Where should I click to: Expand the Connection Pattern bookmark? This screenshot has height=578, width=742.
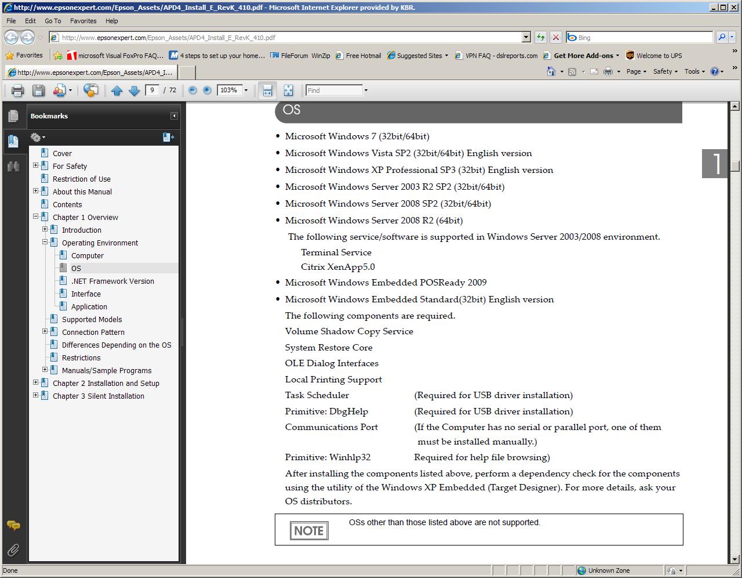[x=45, y=331]
